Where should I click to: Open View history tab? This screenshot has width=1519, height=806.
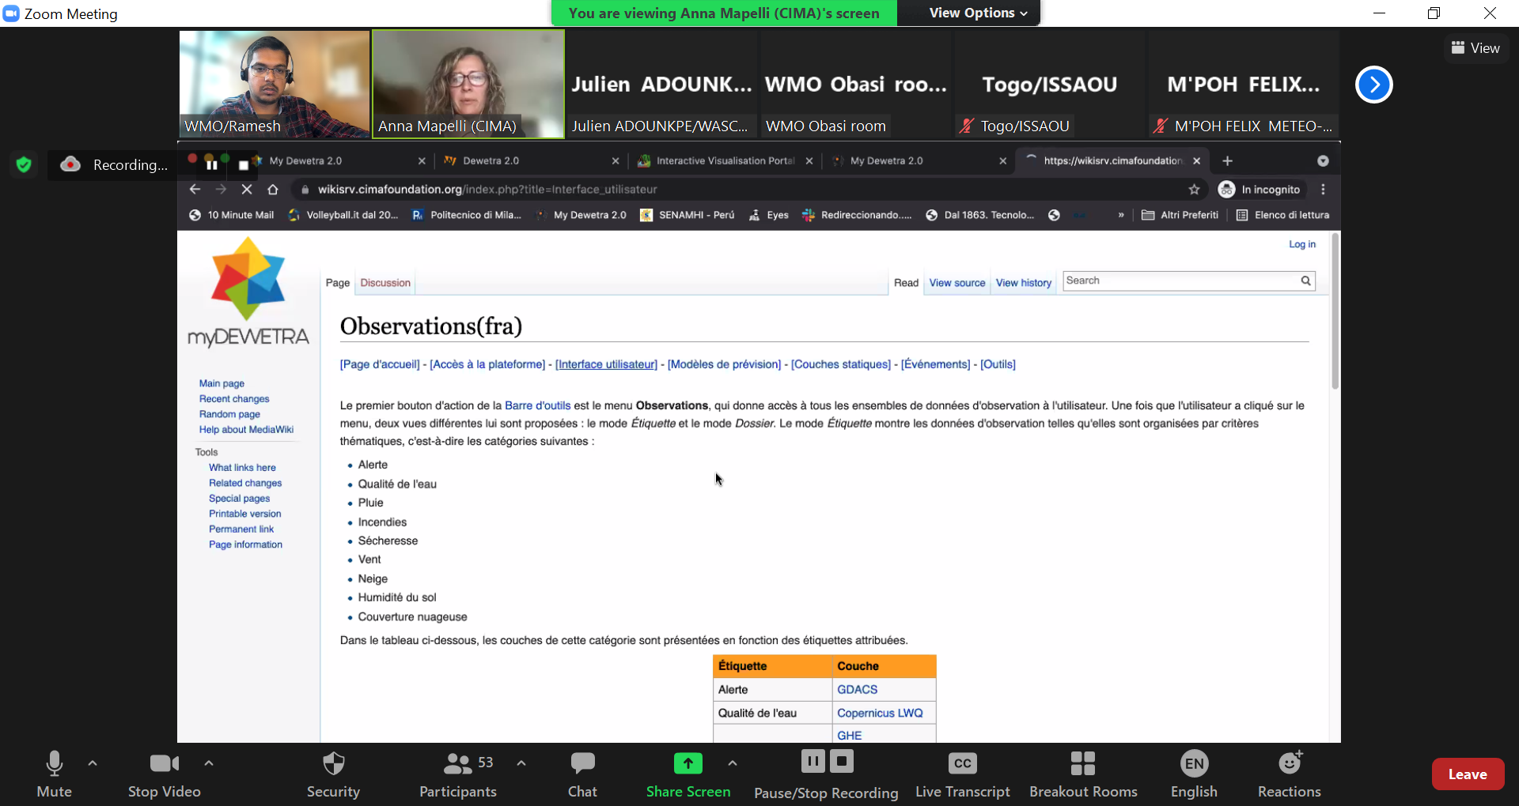pos(1024,283)
